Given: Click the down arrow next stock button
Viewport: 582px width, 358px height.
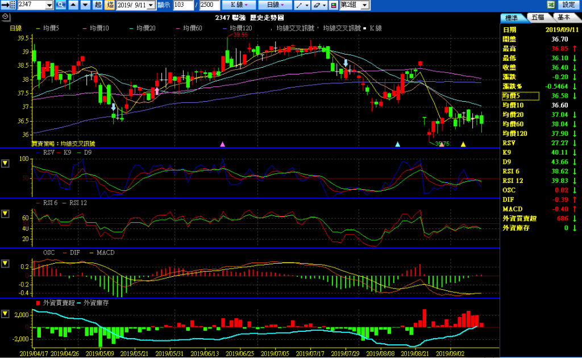Looking at the screenshot, I should pos(85,5).
